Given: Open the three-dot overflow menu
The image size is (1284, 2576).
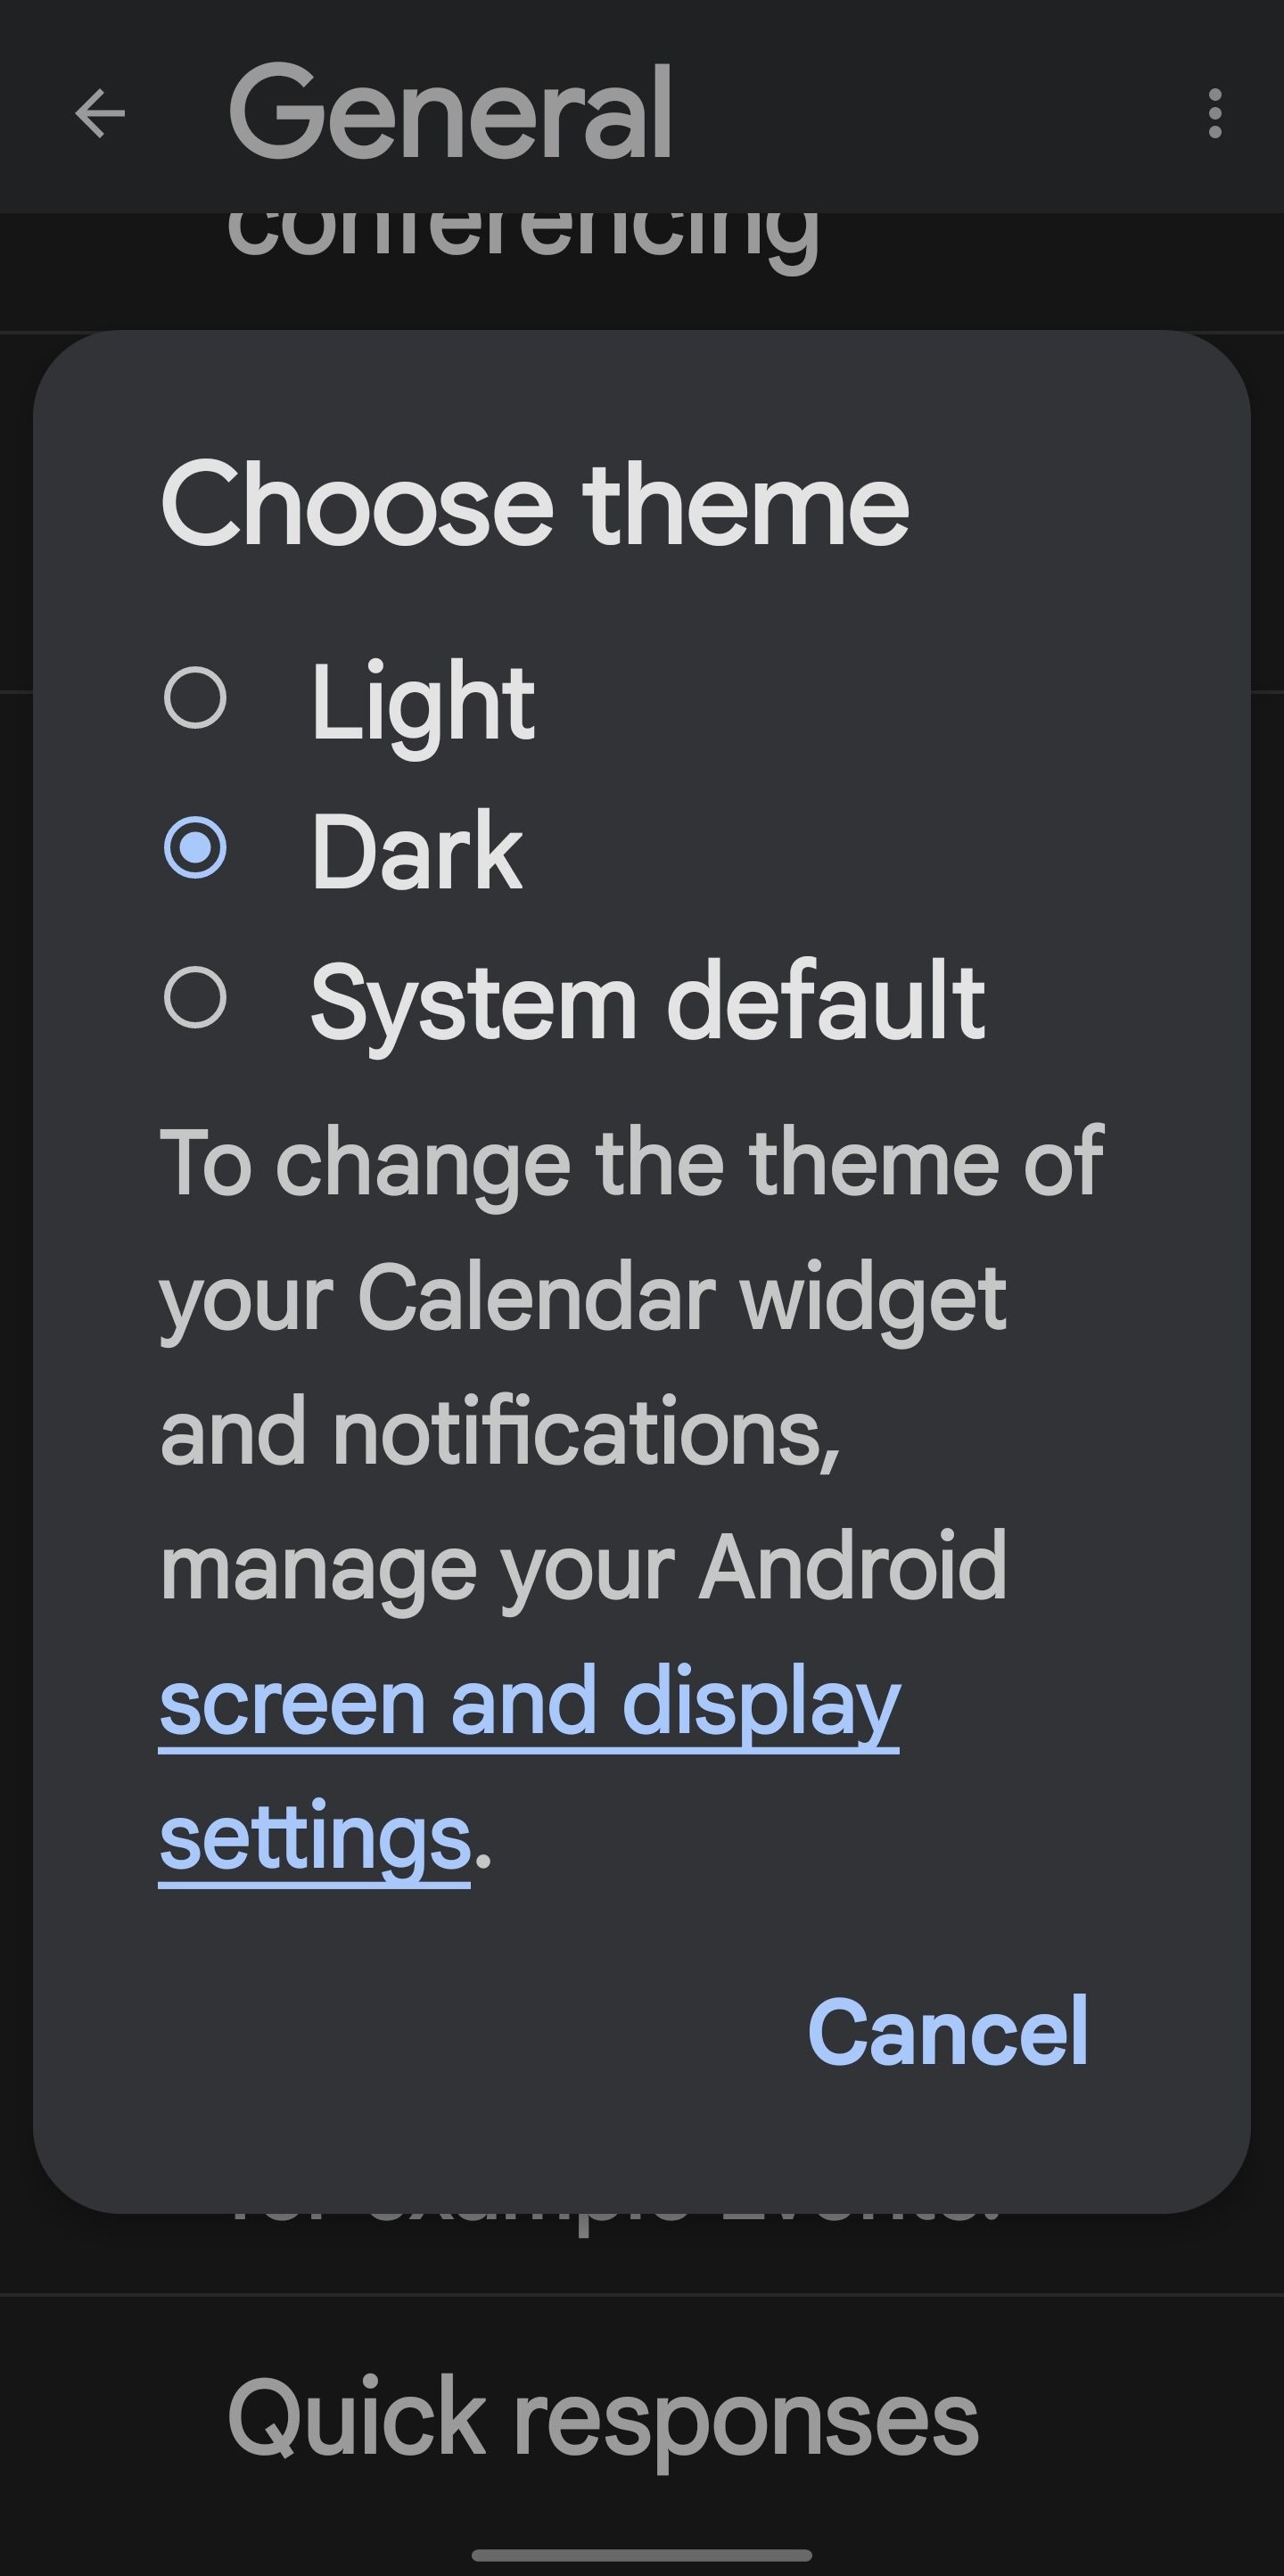Looking at the screenshot, I should 1214,113.
